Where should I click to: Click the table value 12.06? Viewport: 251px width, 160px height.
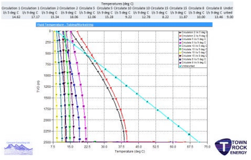[92, 17]
